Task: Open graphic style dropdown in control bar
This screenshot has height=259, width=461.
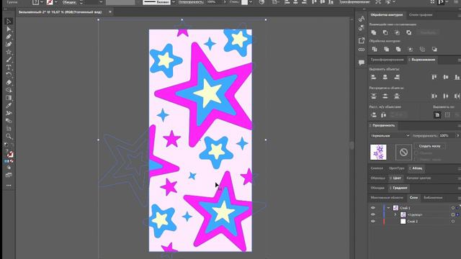Action: 251,2
